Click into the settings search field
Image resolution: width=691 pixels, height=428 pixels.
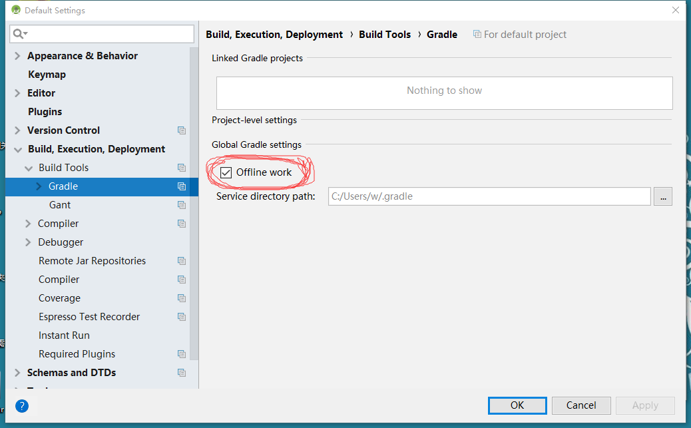(102, 33)
